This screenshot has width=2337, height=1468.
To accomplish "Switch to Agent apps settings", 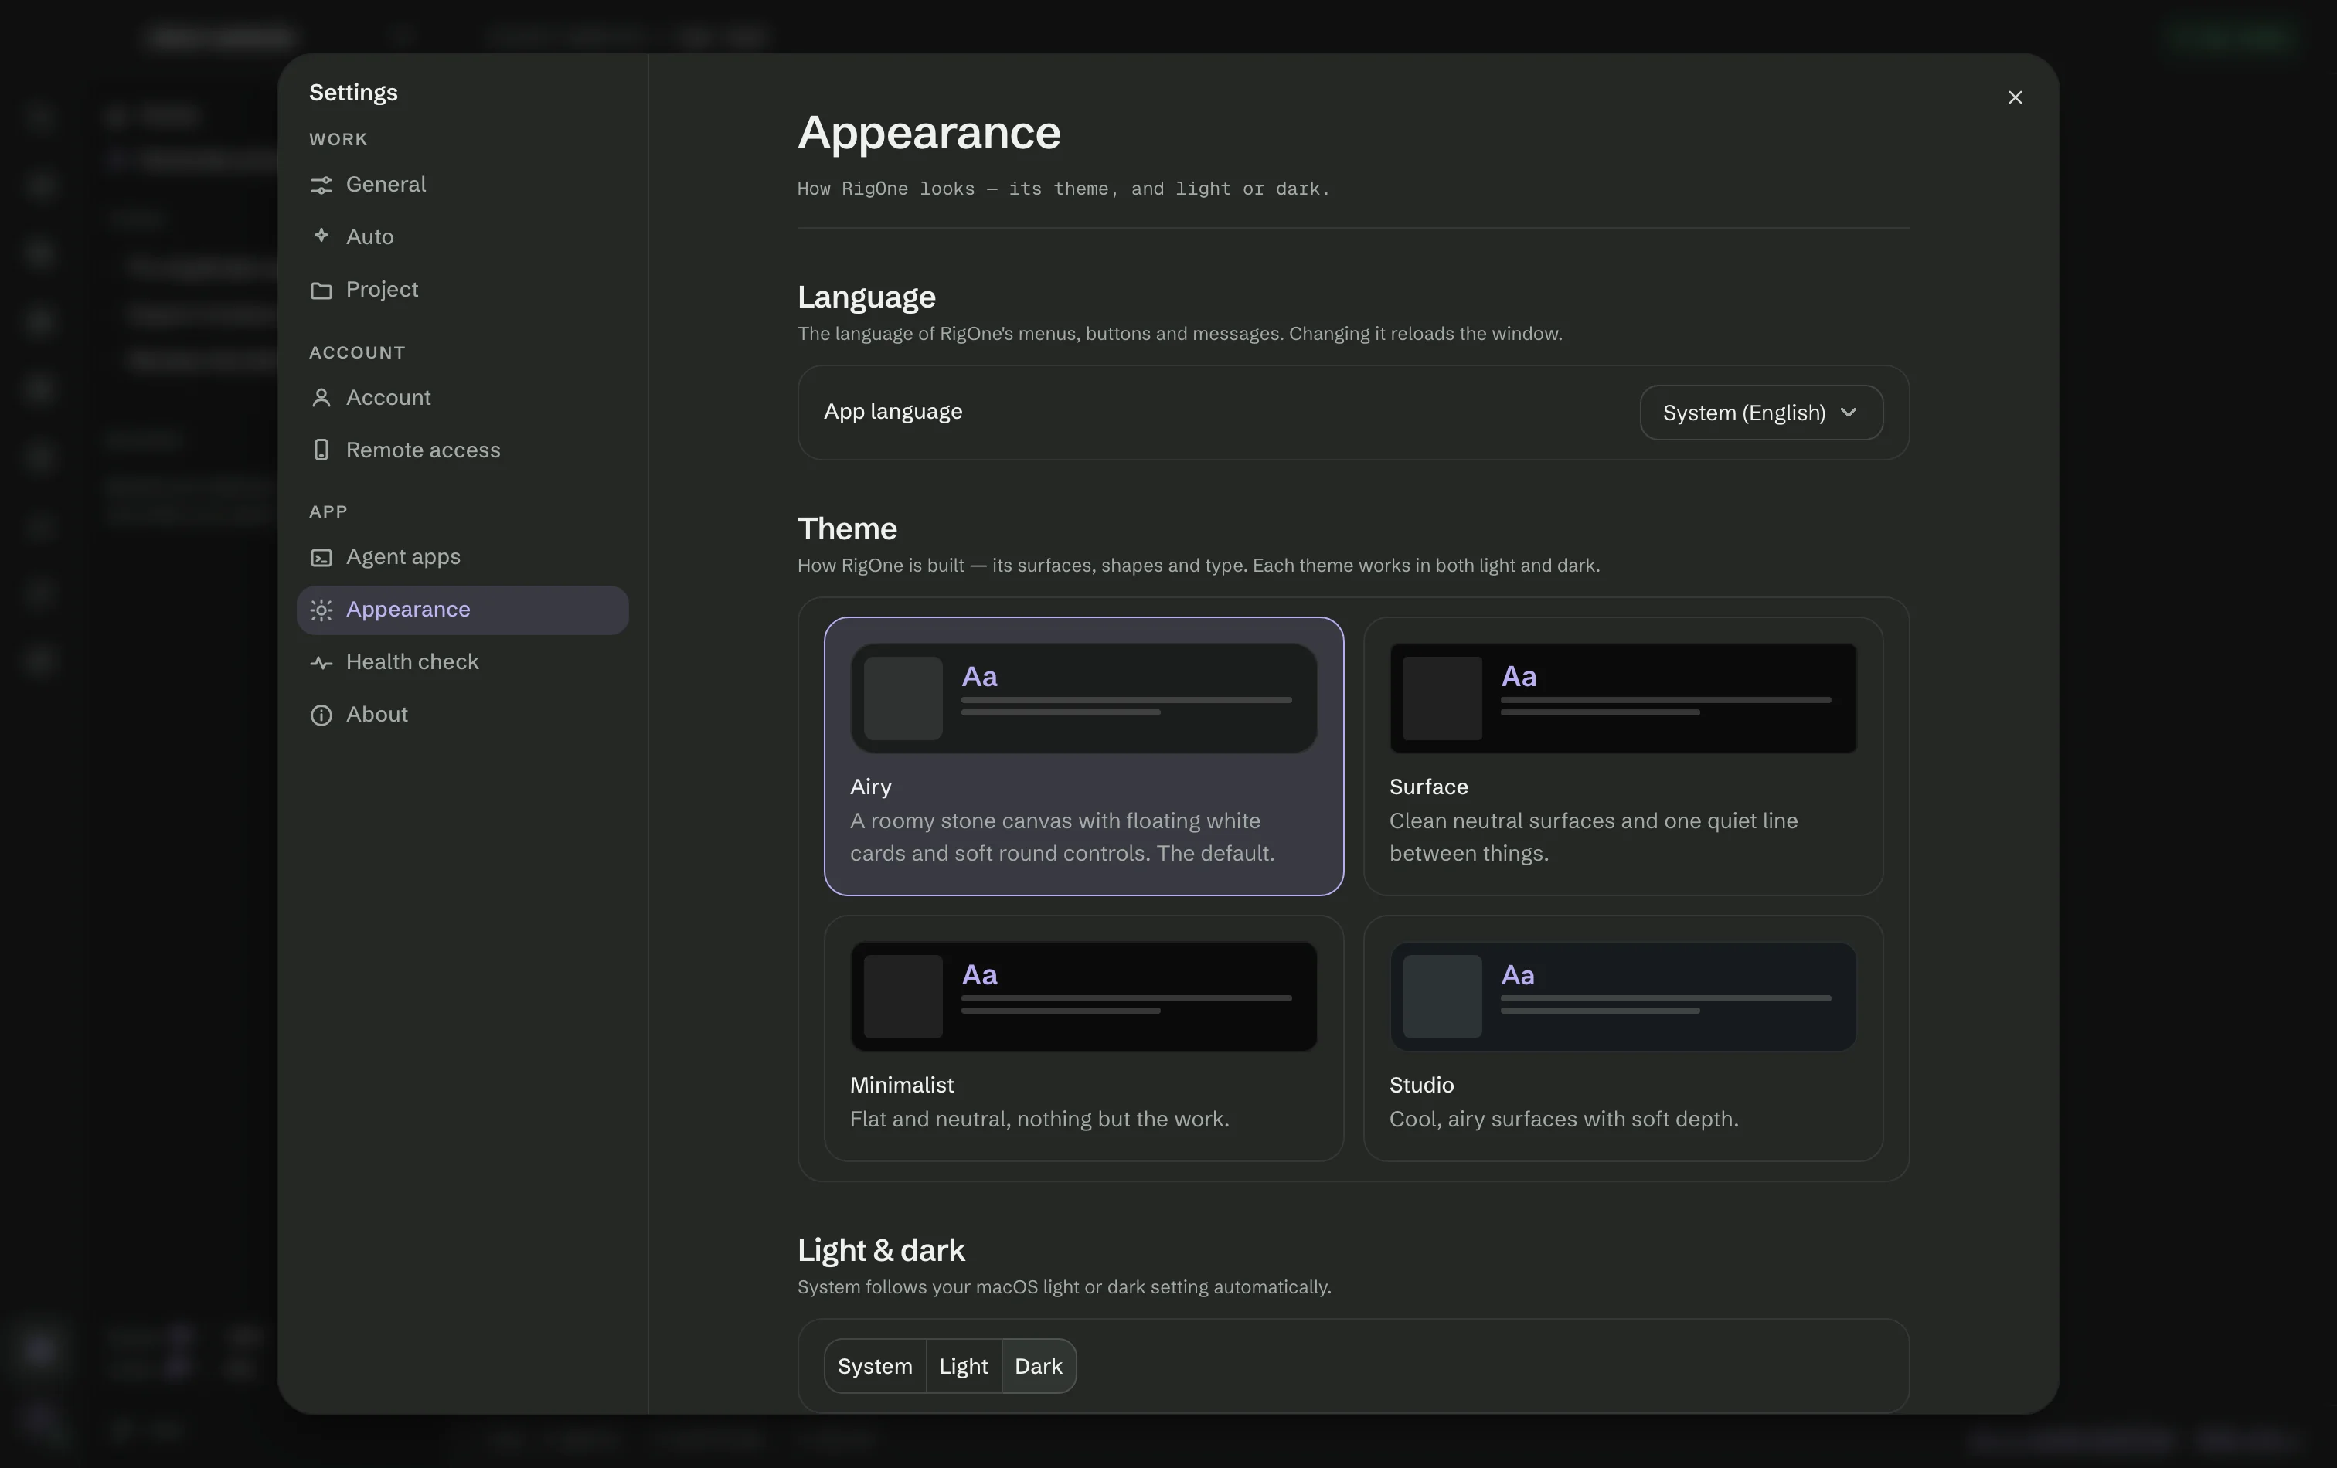I will (x=462, y=557).
